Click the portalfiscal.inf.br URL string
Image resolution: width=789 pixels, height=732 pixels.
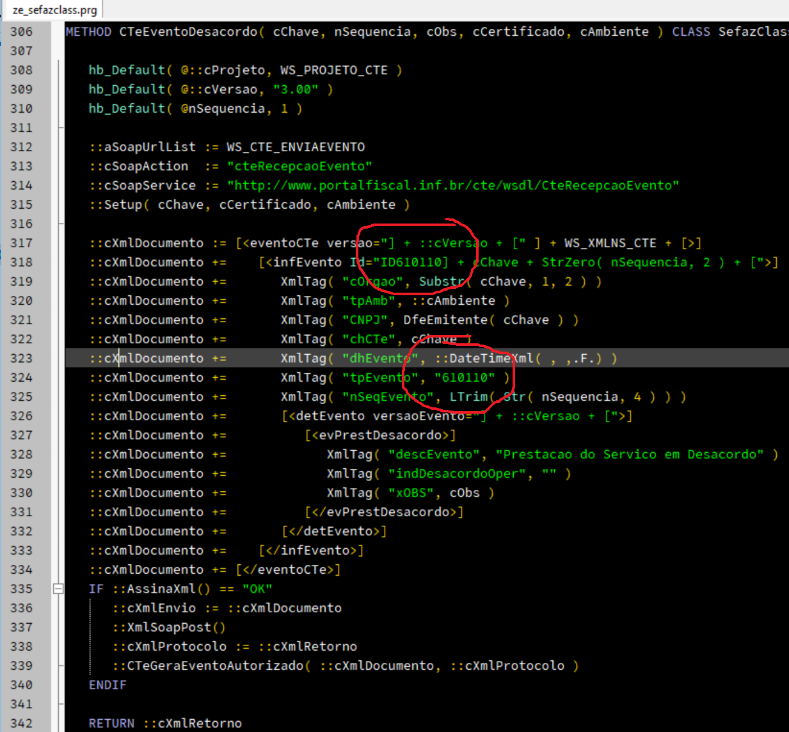(453, 185)
